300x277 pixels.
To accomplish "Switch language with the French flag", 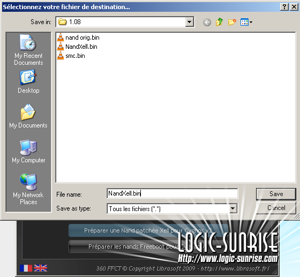I will pyautogui.click(x=26, y=268).
